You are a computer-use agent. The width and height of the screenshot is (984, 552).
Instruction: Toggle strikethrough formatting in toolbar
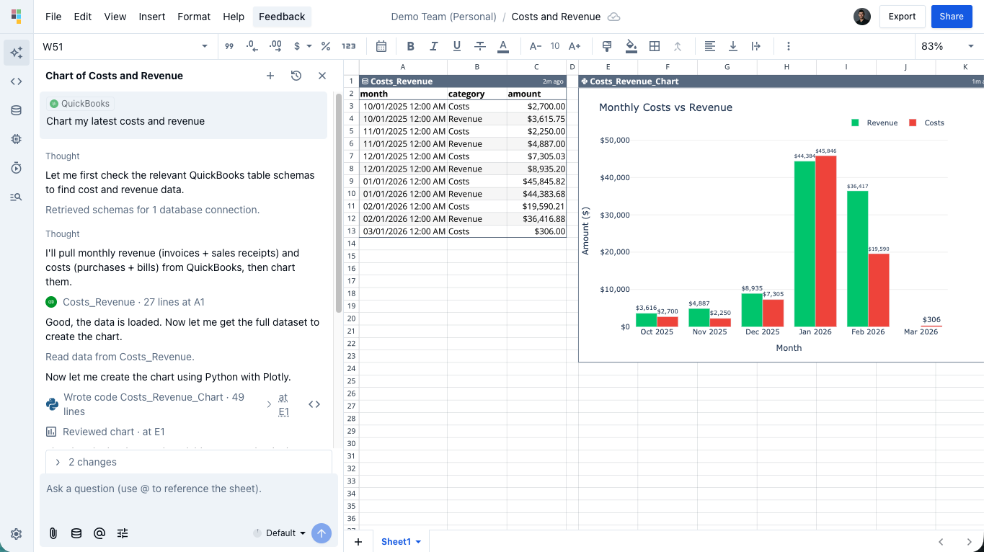click(479, 46)
